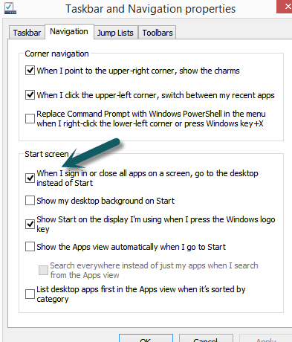
Task: Toggle Show Start on the display I'm using
Action: [30, 224]
